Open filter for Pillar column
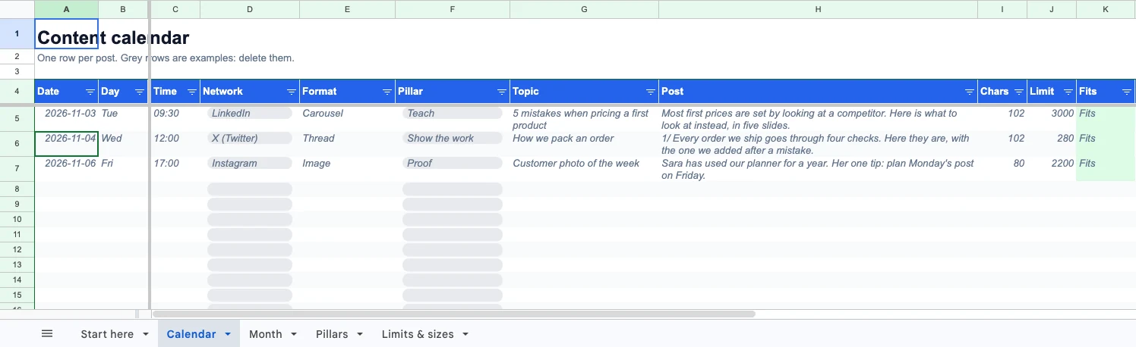1136x347 pixels. point(502,92)
